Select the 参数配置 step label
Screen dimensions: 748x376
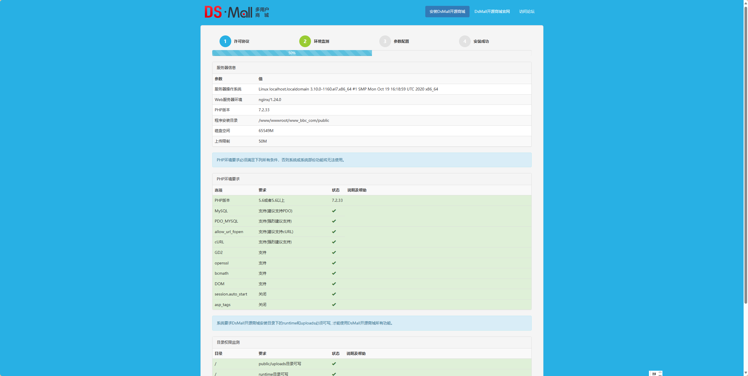pos(401,41)
